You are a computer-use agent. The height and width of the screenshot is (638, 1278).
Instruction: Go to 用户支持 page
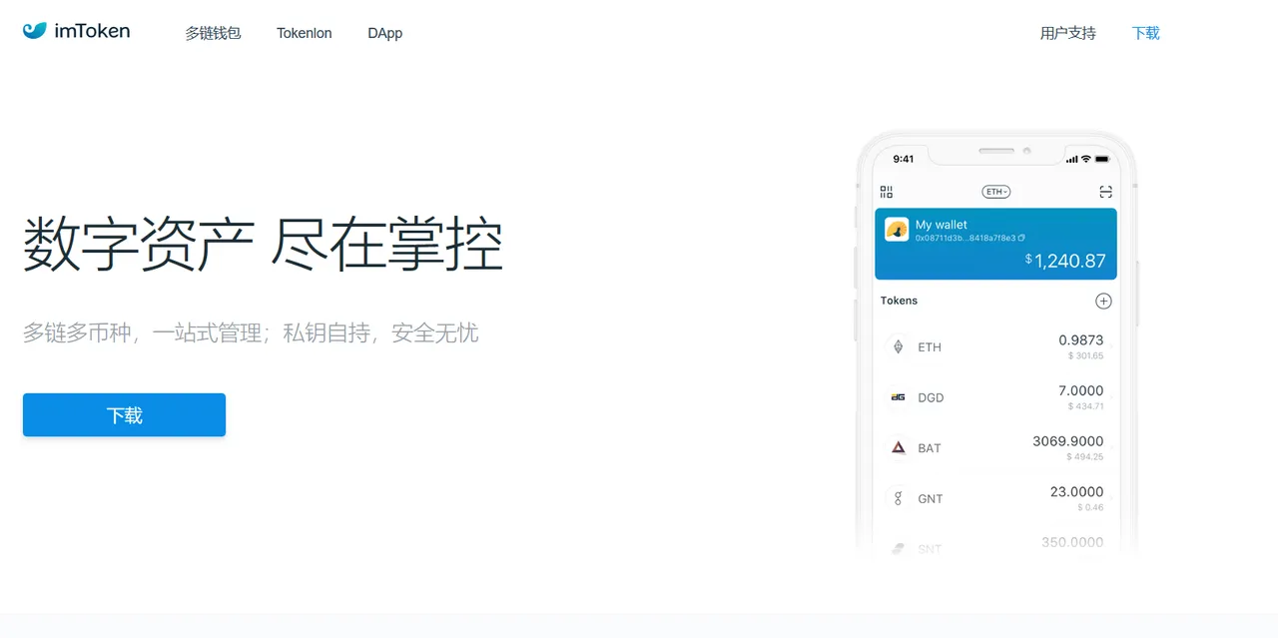(1068, 33)
